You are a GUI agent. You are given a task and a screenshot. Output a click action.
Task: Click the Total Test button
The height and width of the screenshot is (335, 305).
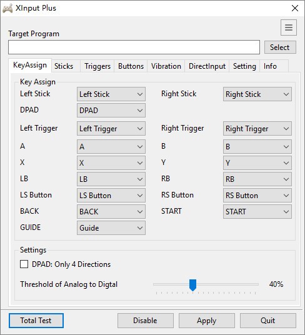[36, 321]
